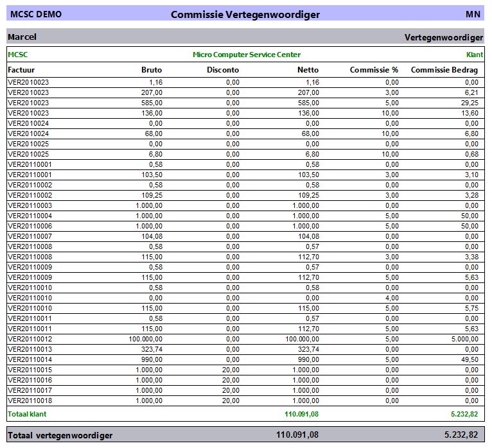
Task: Select Netto value 68,00
Action: (x=310, y=134)
